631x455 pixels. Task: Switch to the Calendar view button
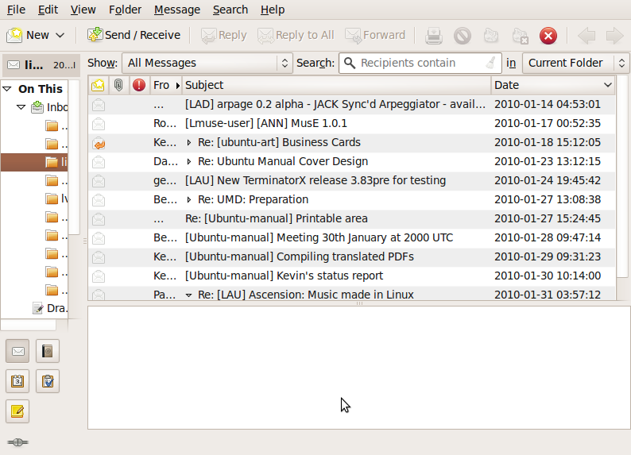[x=18, y=381]
